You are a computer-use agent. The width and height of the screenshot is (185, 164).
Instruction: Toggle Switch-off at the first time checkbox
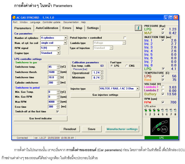point(58,111)
